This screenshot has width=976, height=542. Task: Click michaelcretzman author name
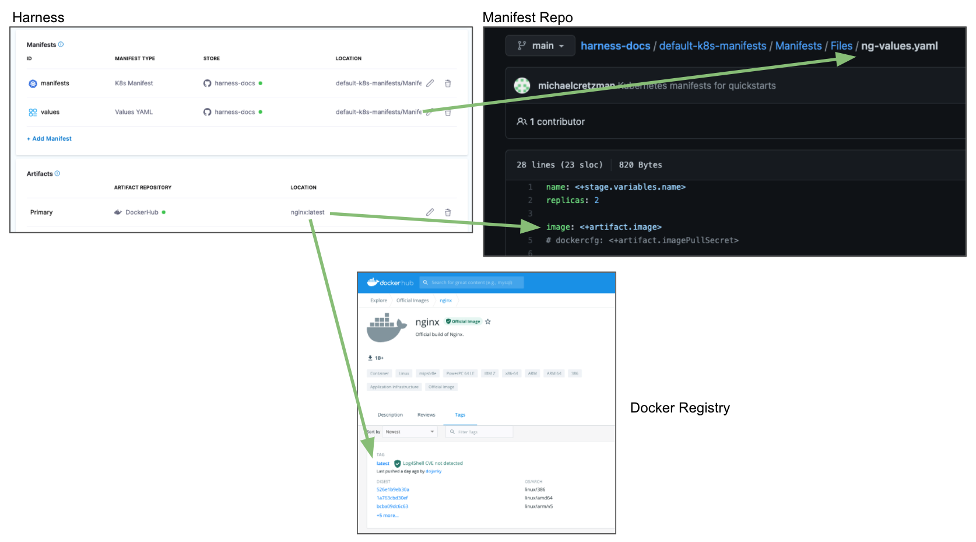576,86
